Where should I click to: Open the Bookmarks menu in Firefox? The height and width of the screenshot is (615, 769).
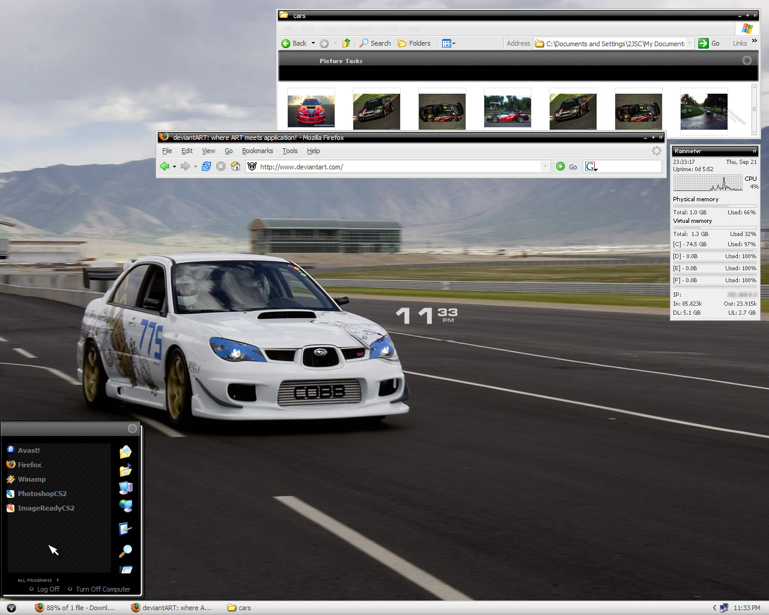(257, 151)
